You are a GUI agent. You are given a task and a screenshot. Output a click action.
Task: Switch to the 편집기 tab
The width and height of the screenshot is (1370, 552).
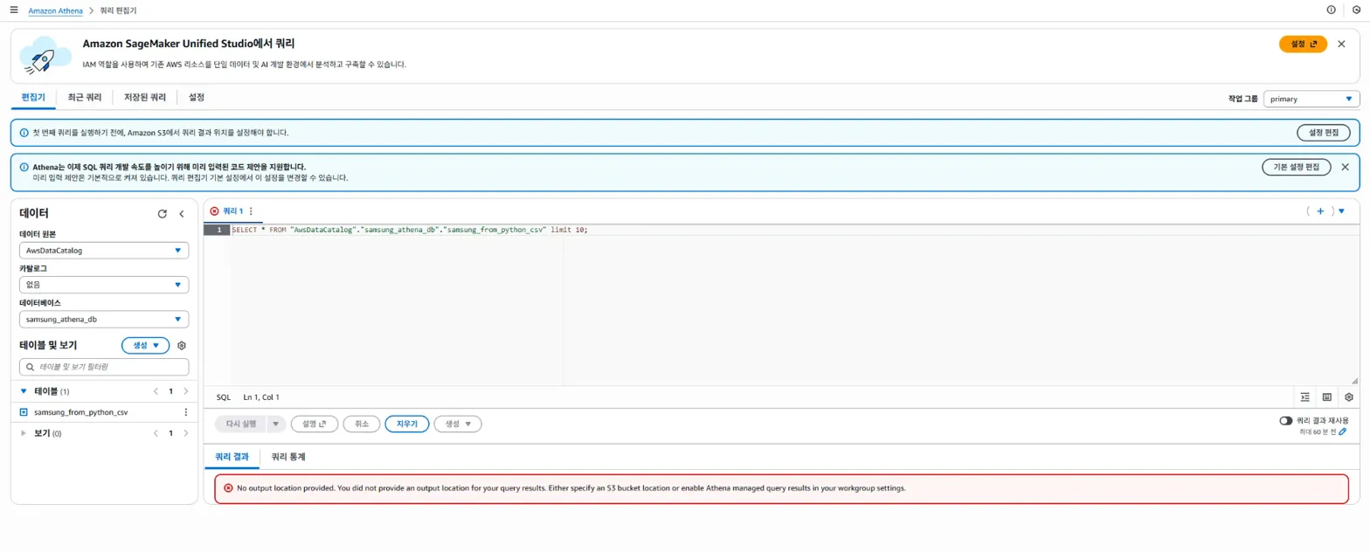[33, 98]
